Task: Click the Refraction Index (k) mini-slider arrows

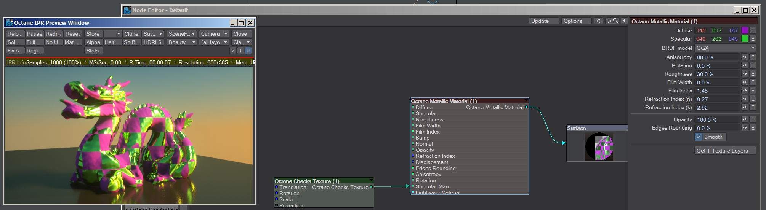Action: 745,107
